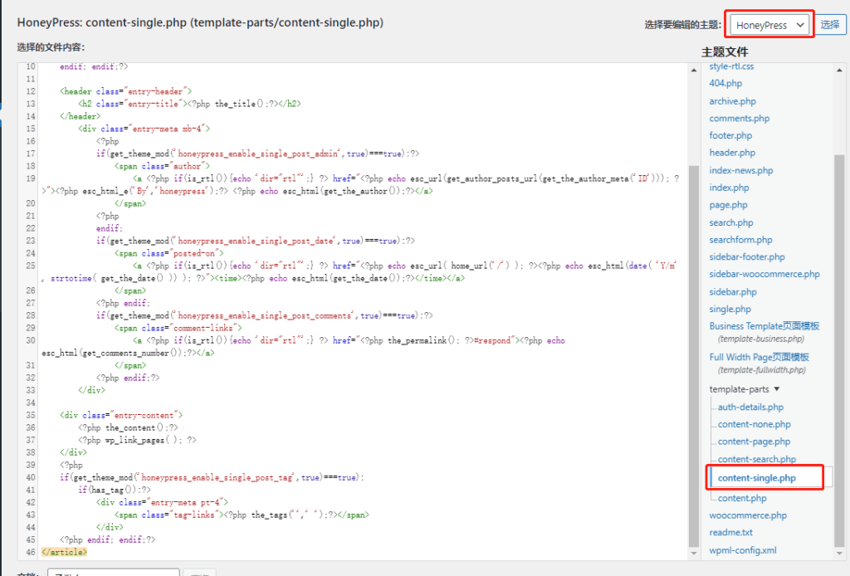Open header.php for editing
The image size is (850, 576).
click(x=732, y=153)
